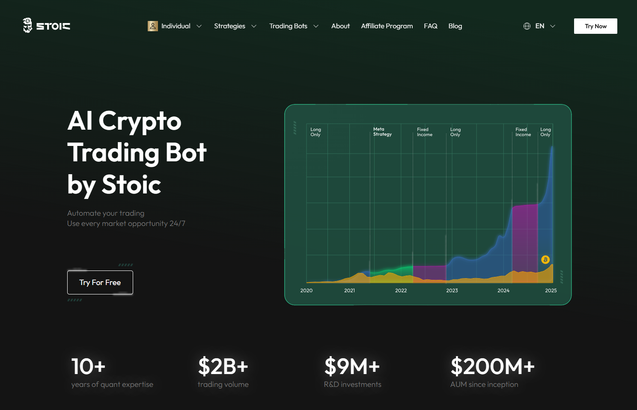Open the Trading Bots dropdown

(x=294, y=26)
